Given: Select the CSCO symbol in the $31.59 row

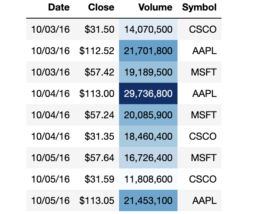Looking at the screenshot, I should 203,179.
